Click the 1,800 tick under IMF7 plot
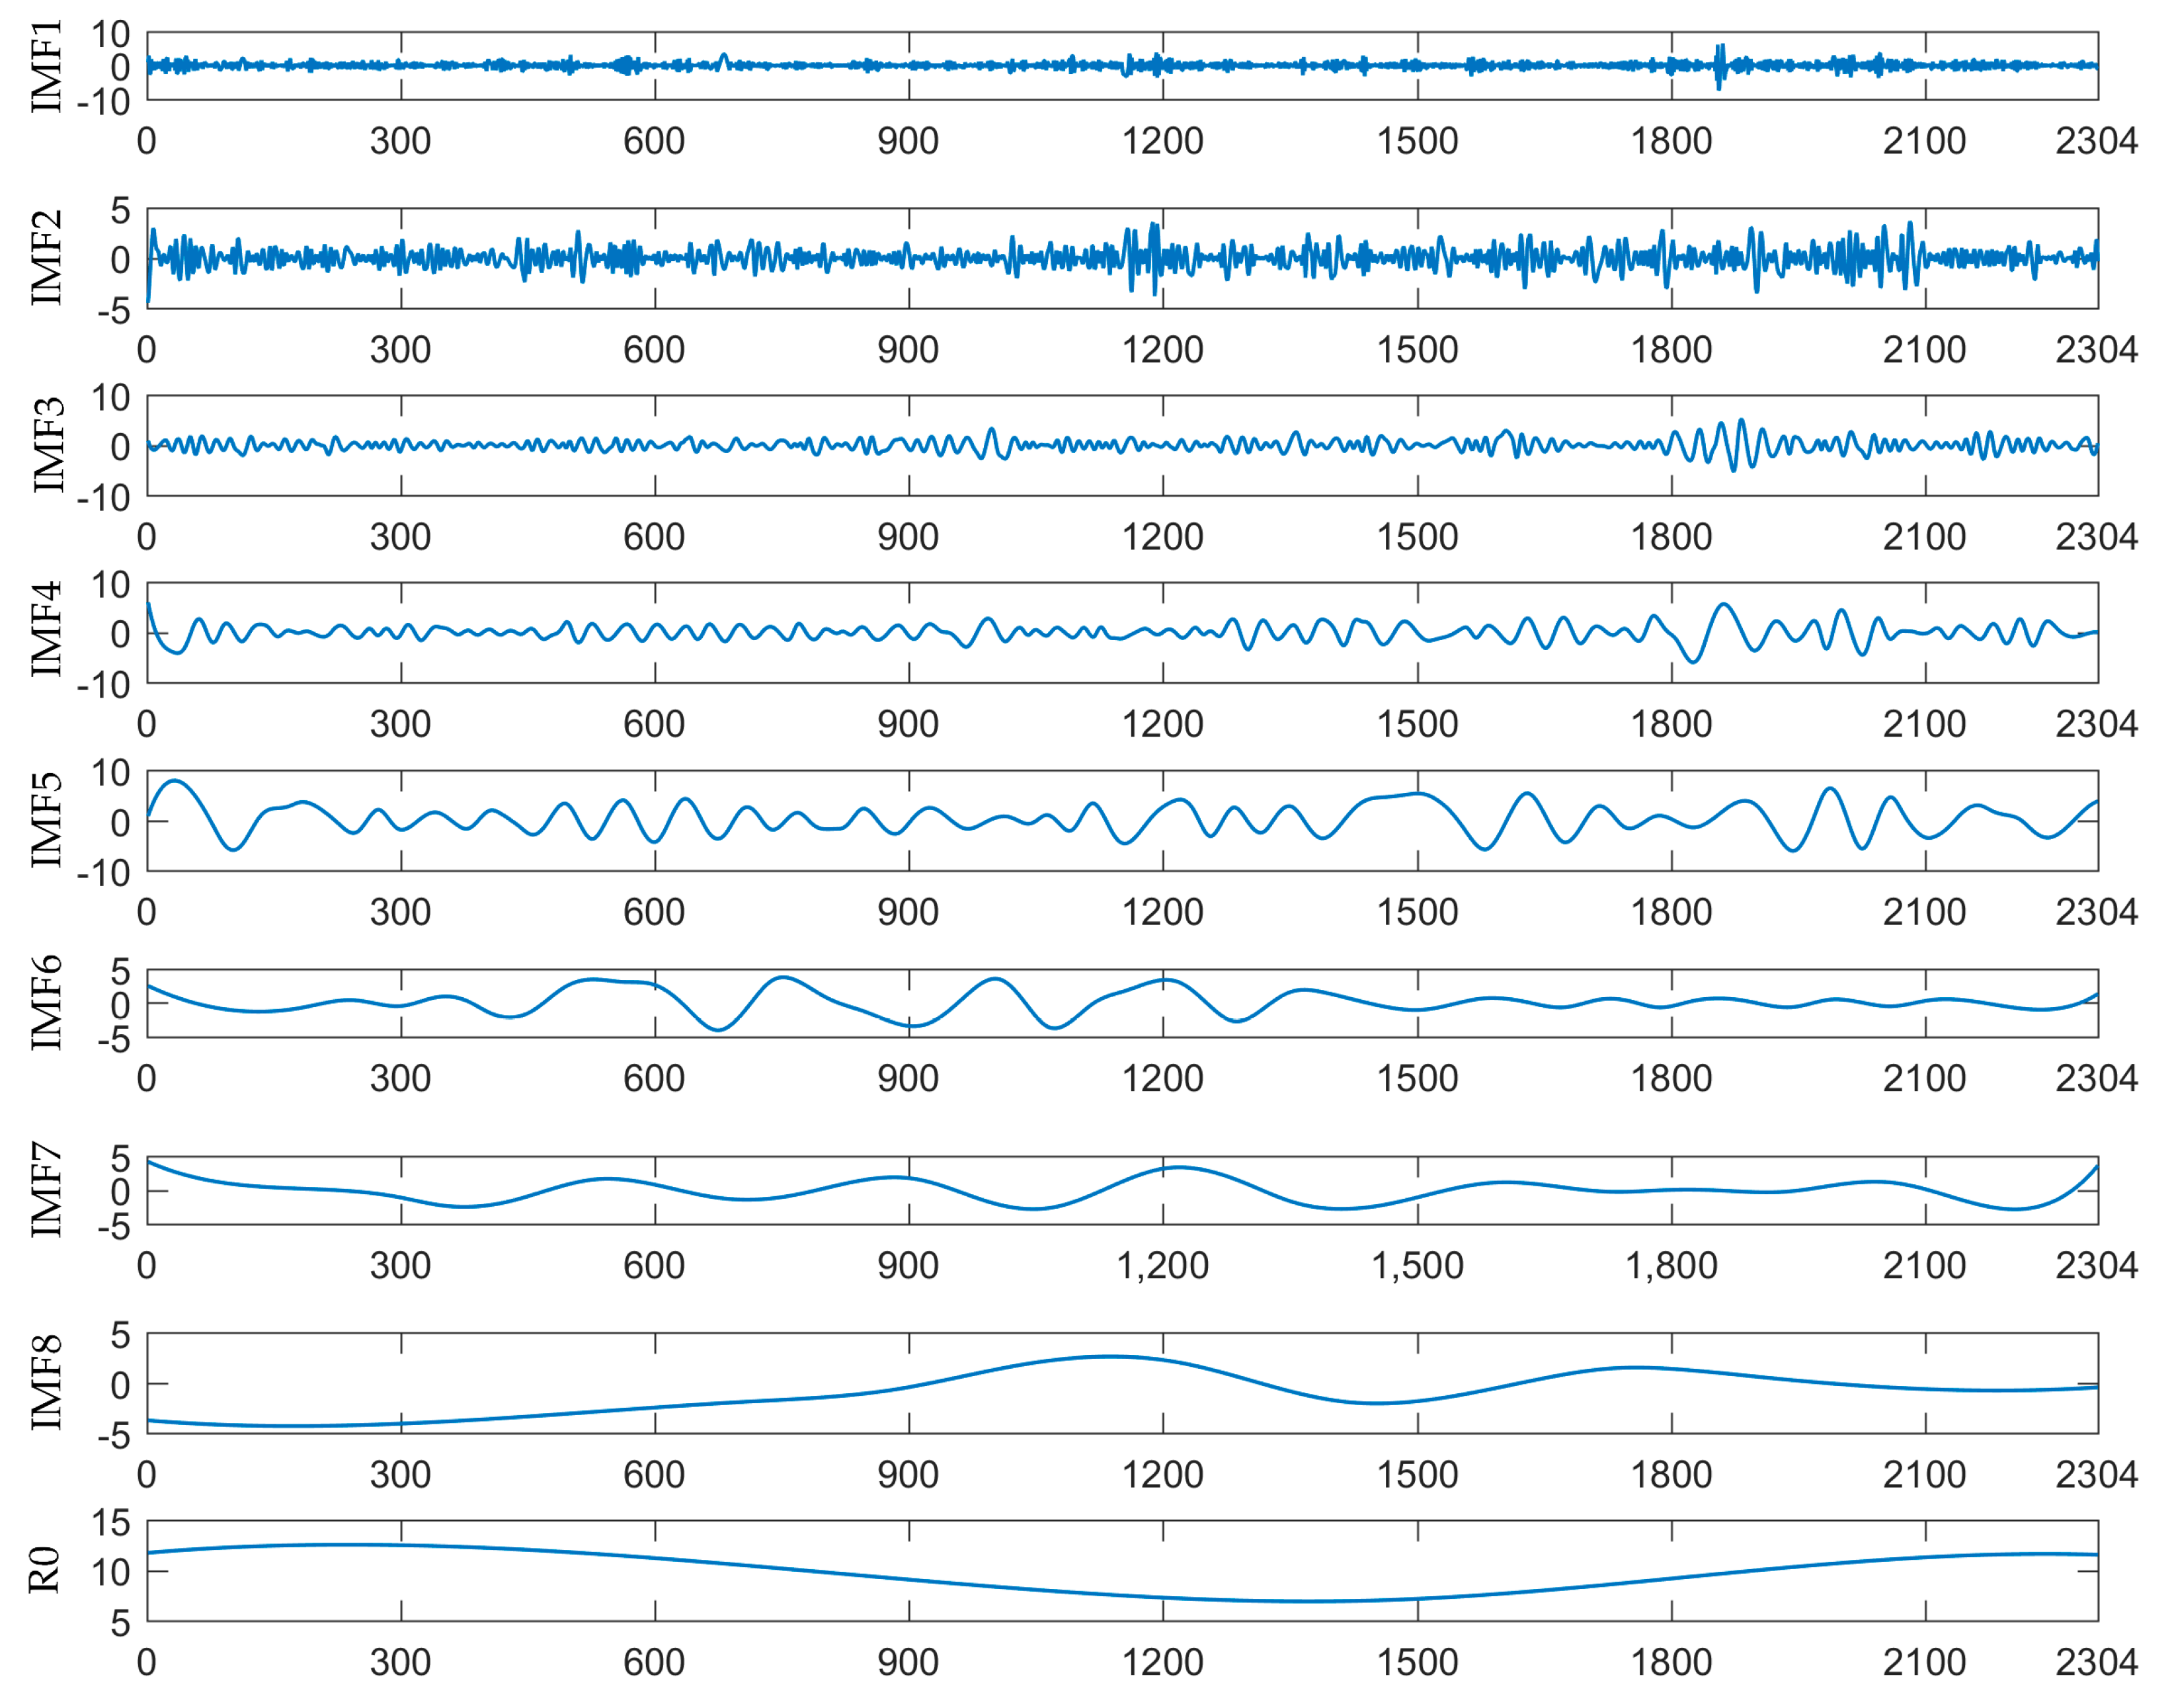 1671,1266
